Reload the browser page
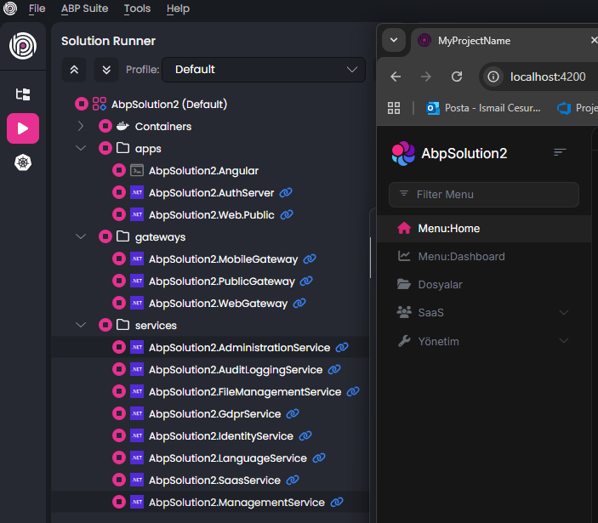The height and width of the screenshot is (523, 598). click(457, 77)
